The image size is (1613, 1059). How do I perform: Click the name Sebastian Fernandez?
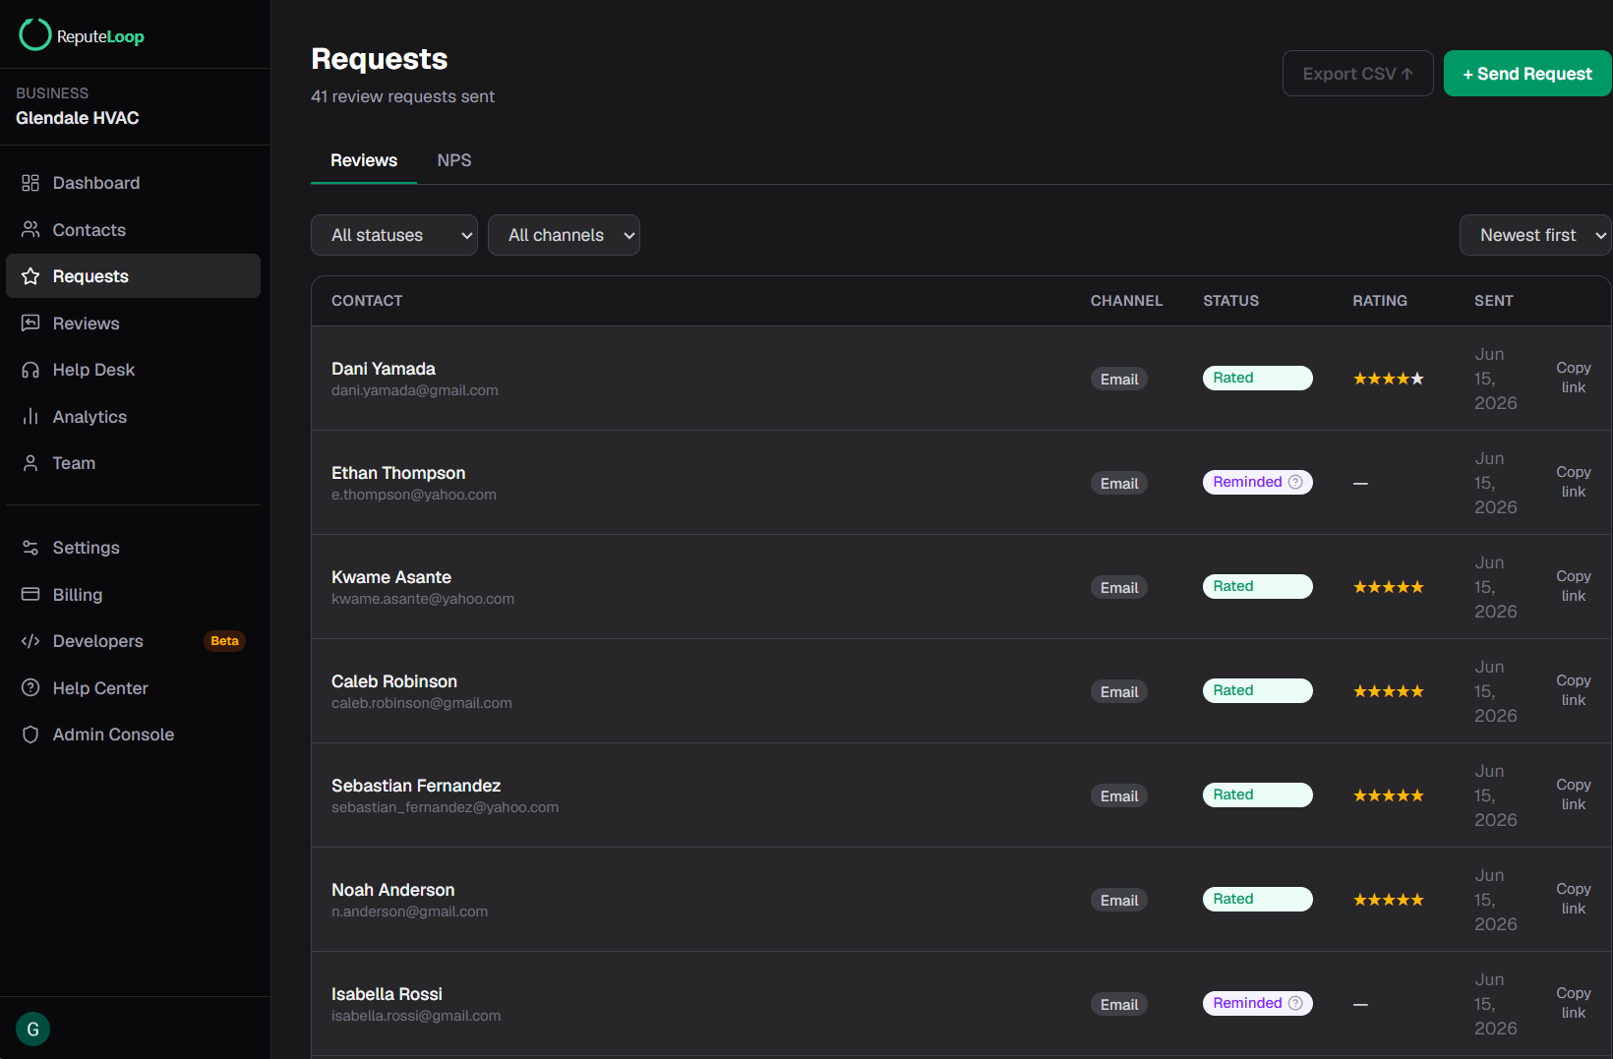416,786
